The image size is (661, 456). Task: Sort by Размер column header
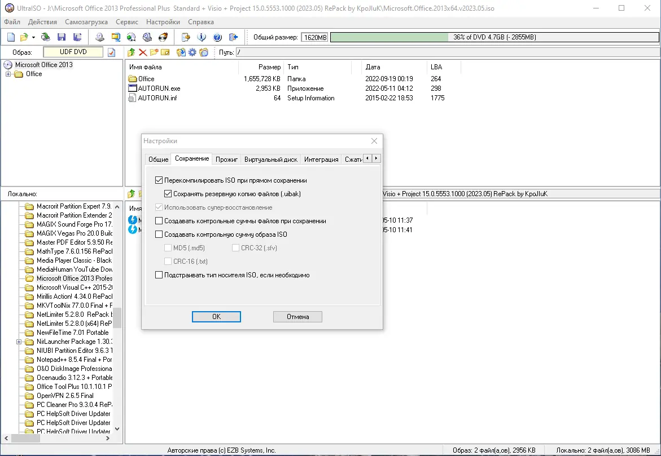[x=261, y=67]
